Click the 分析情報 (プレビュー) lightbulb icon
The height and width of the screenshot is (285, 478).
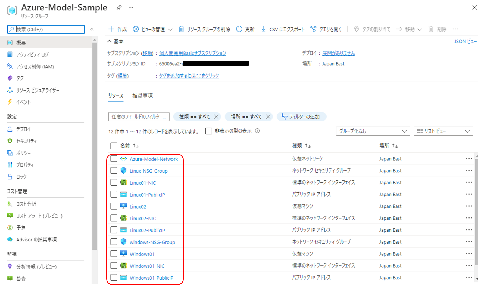click(x=10, y=266)
